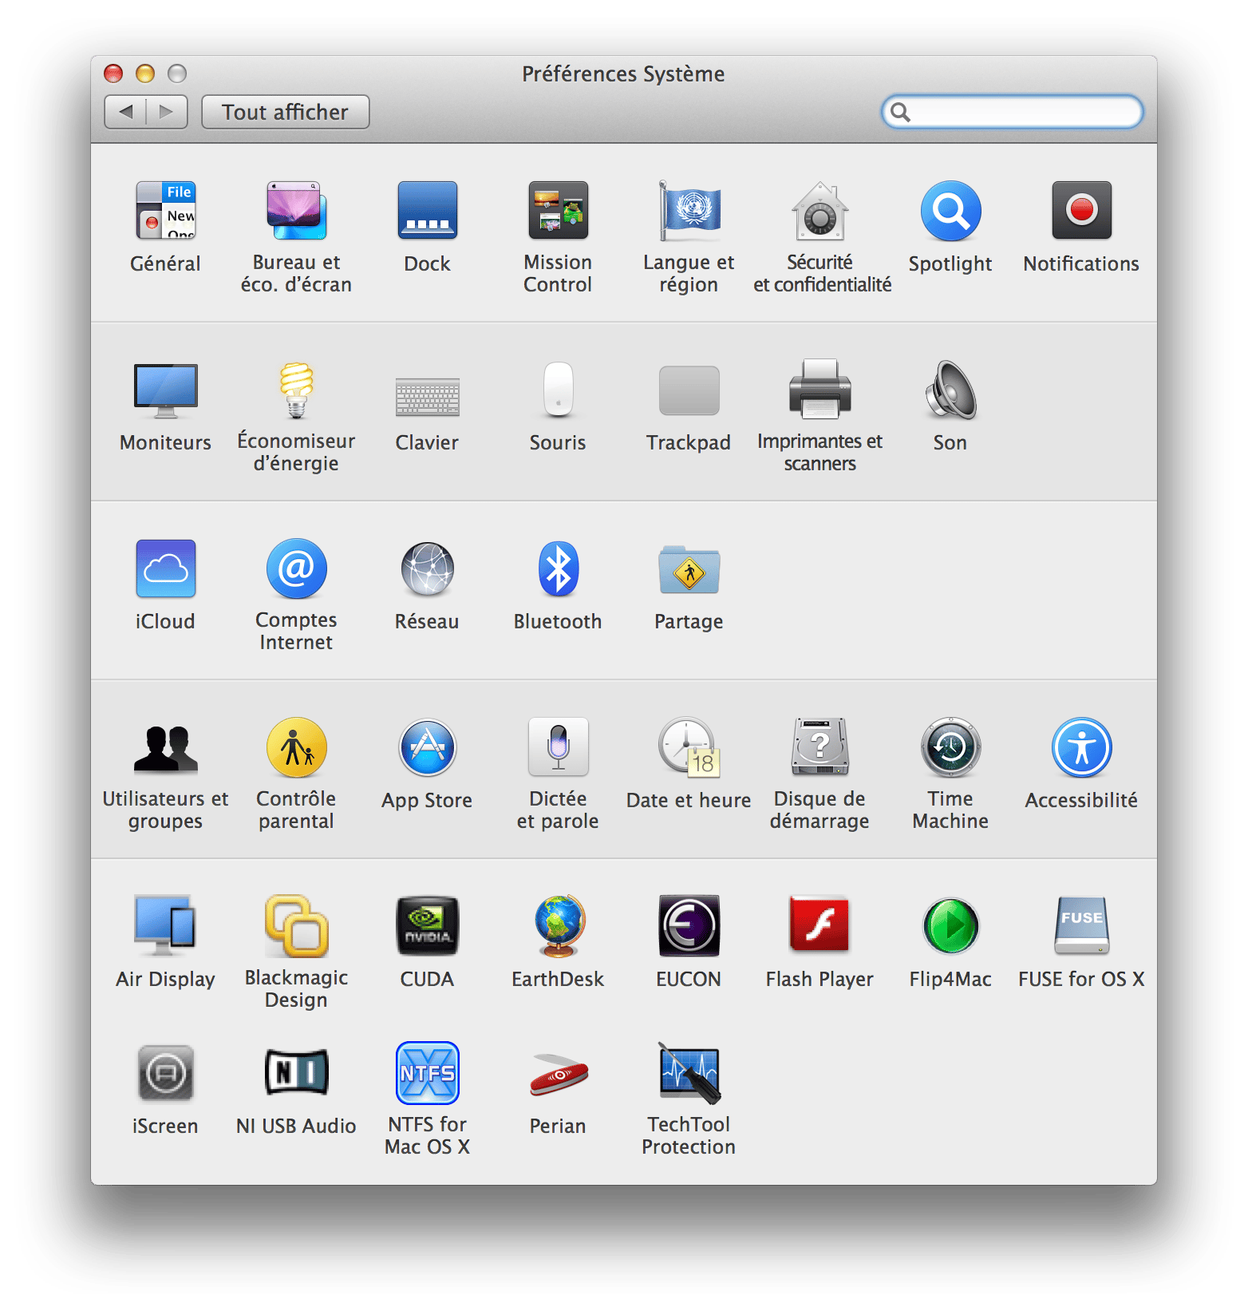Screen dimensions: 1248x1311
Task: Open App Store preferences
Action: point(427,747)
